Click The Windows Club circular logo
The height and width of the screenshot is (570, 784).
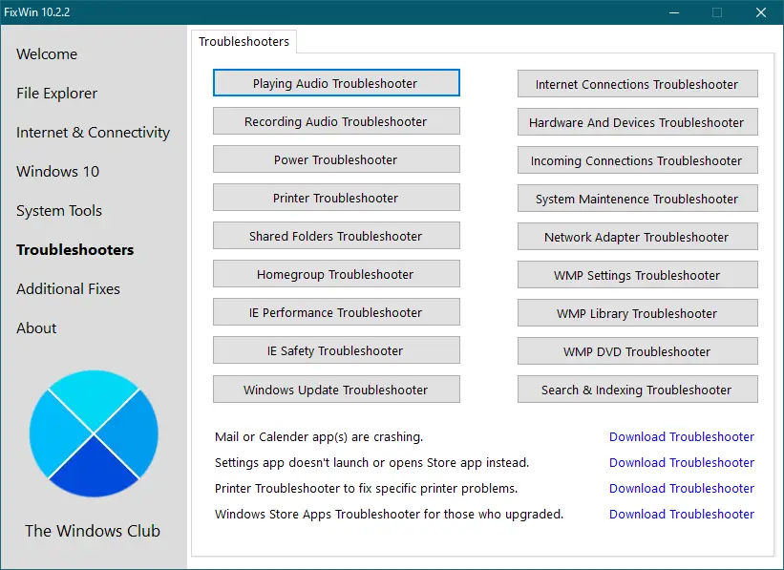click(x=94, y=433)
